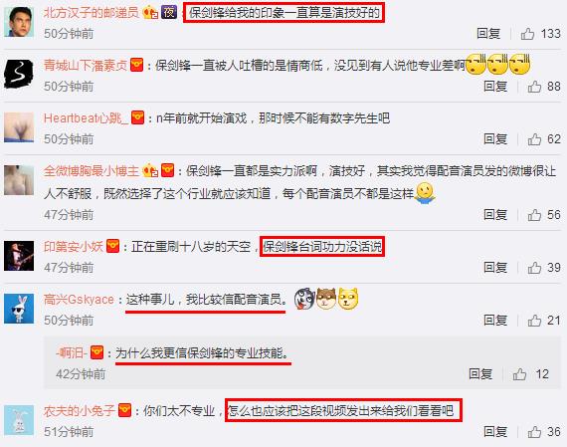This screenshot has width=567, height=447.
Task: Click thumbs-up icon next to 56
Action: (x=534, y=215)
